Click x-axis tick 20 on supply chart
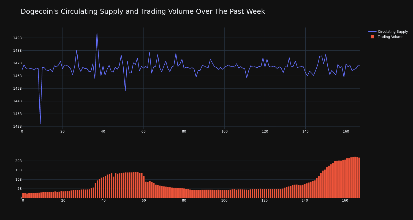413x220 pixels. pos(63,131)
